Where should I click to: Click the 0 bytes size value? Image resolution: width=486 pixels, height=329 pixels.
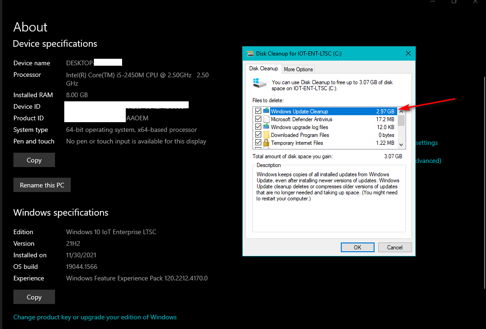[386, 135]
